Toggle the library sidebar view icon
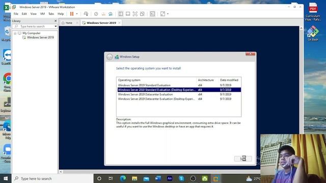 pyautogui.click(x=121, y=14)
